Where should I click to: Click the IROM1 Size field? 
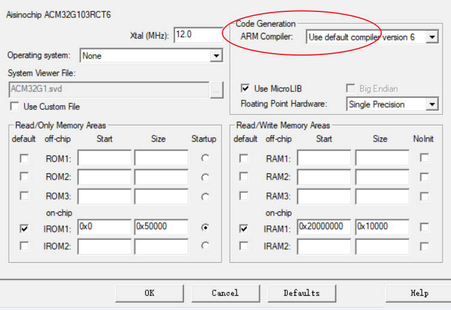[x=161, y=227]
